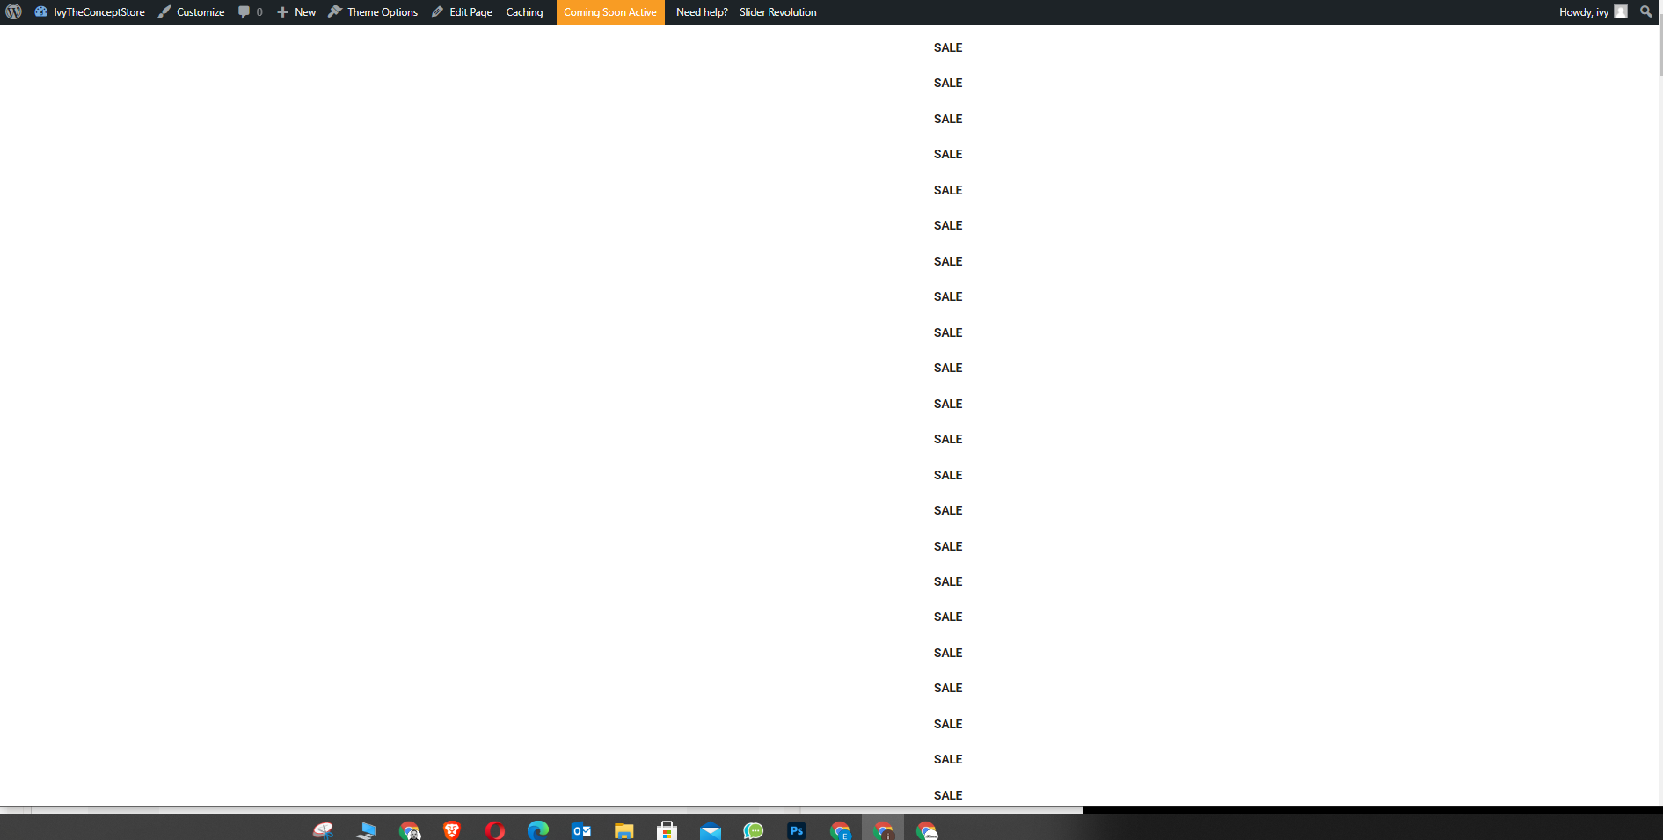Open the IvyTheConceptStore site menu
1663x840 pixels.
point(90,12)
